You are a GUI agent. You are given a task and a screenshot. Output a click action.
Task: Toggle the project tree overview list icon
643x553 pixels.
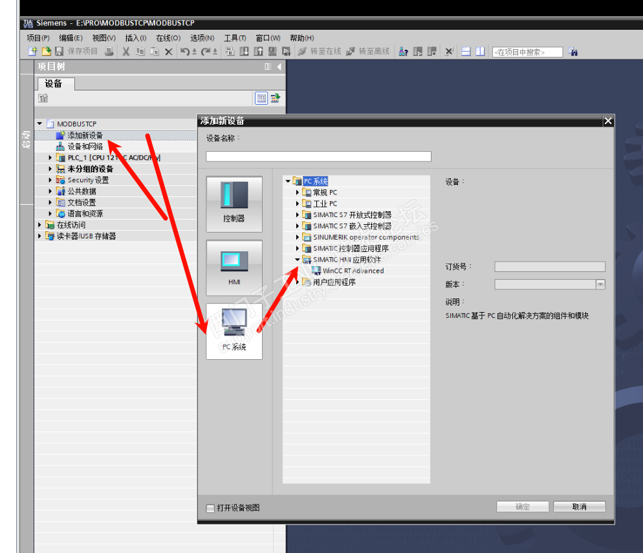261,98
